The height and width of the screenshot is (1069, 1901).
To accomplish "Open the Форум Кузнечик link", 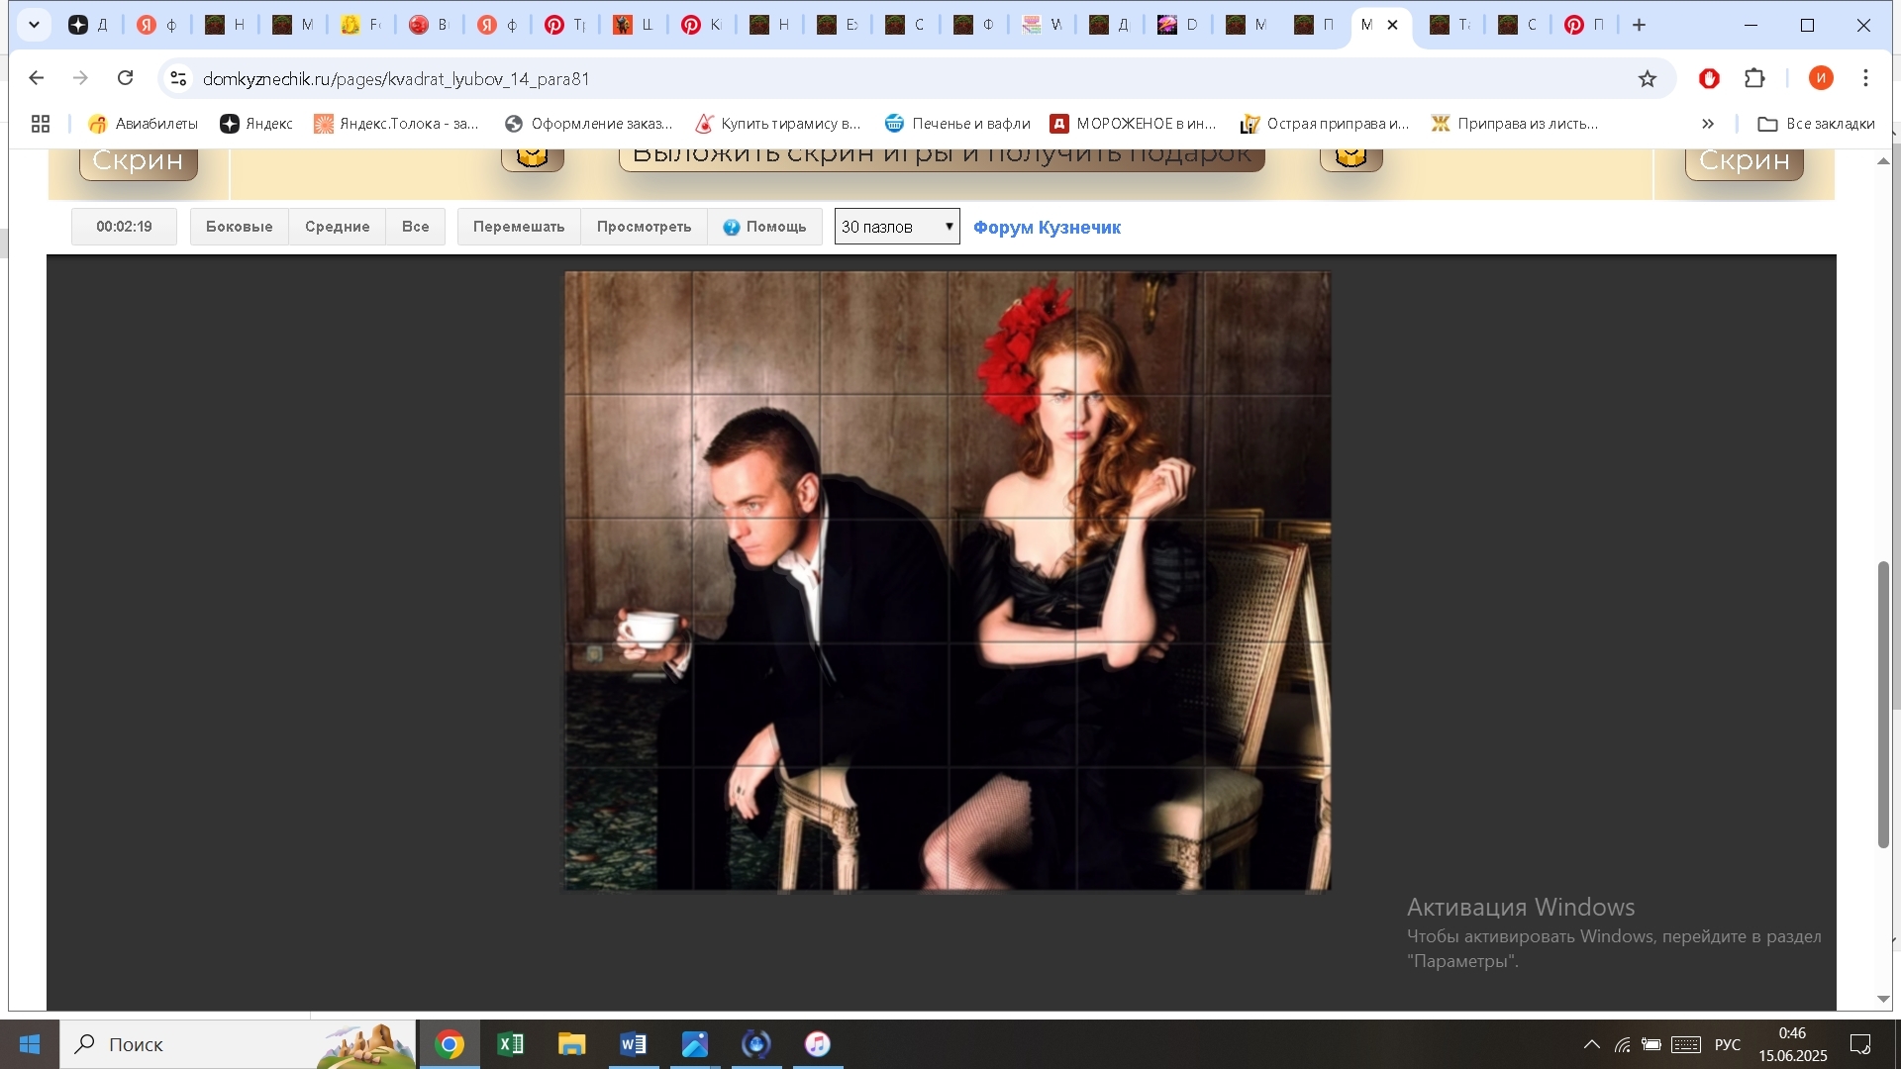I will 1047,228.
